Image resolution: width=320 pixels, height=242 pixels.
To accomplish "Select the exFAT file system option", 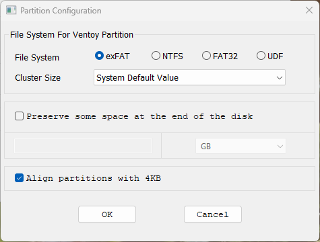I will coord(99,56).
